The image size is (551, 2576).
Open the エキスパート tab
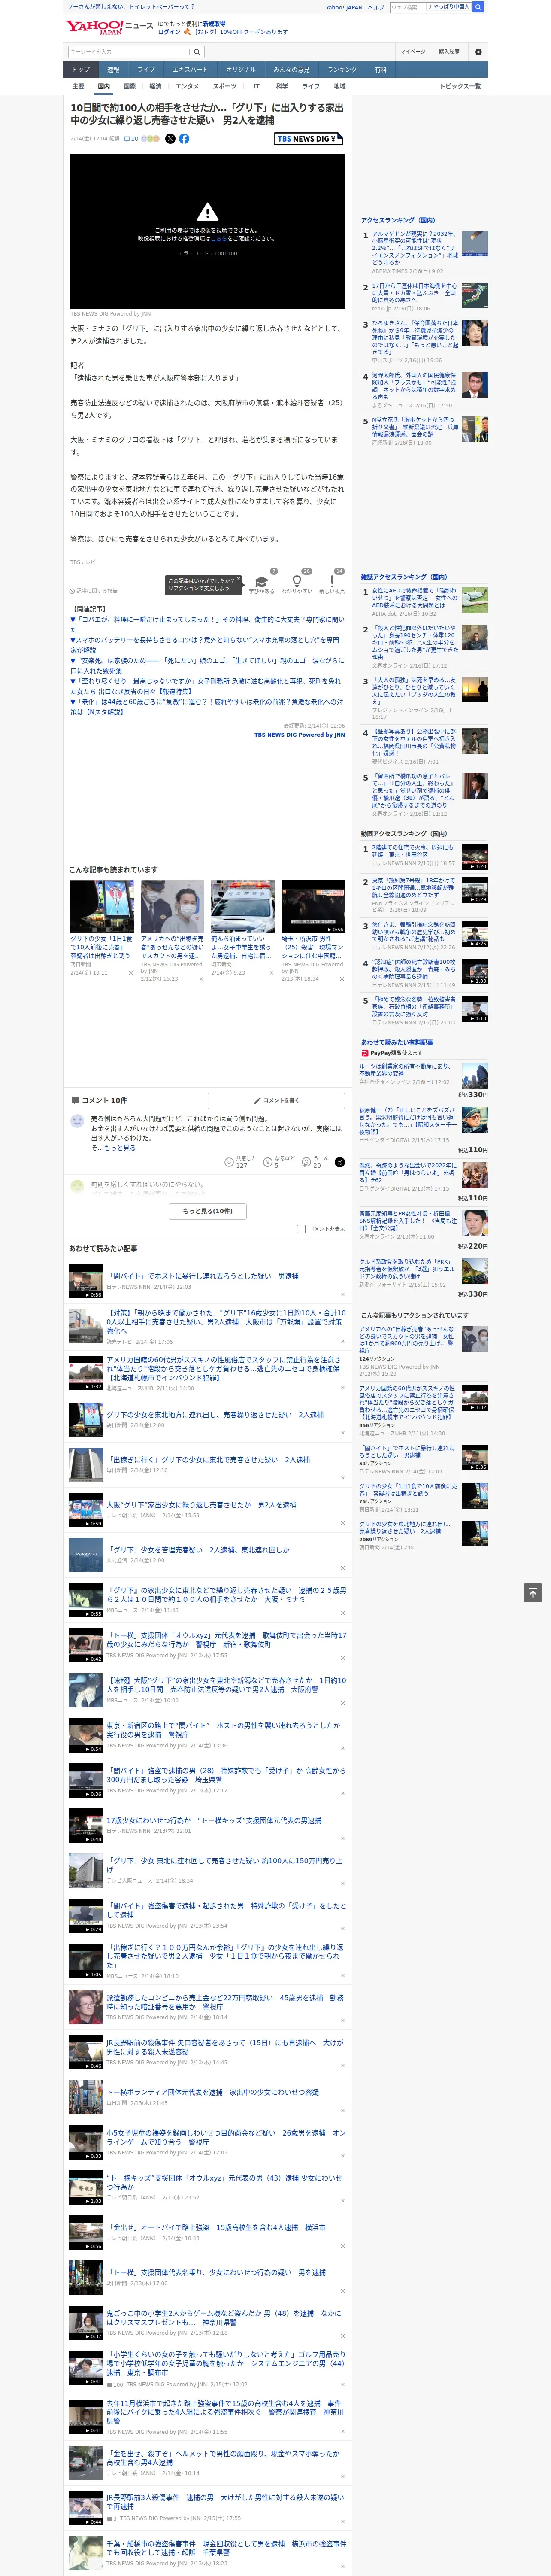(190, 69)
